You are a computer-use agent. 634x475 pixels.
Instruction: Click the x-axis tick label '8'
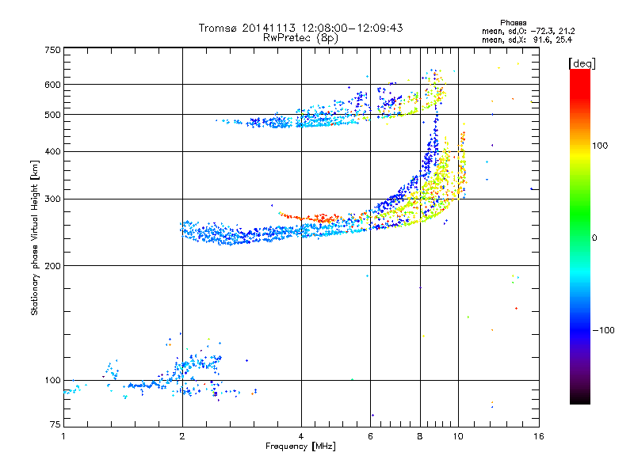[x=420, y=436]
